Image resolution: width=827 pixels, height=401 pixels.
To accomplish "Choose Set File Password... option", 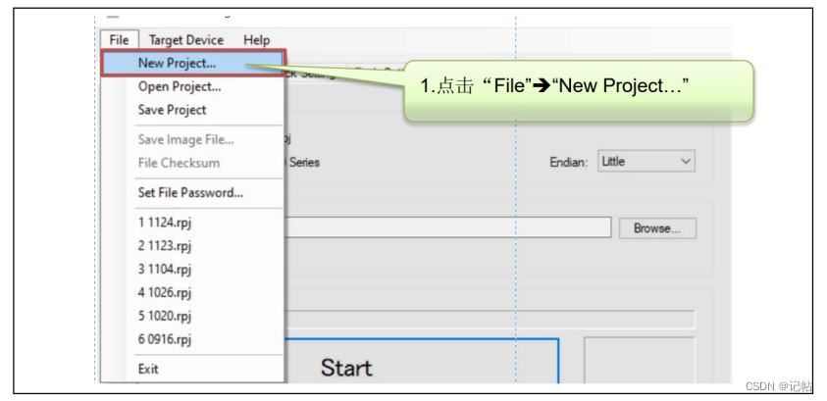I will [190, 192].
